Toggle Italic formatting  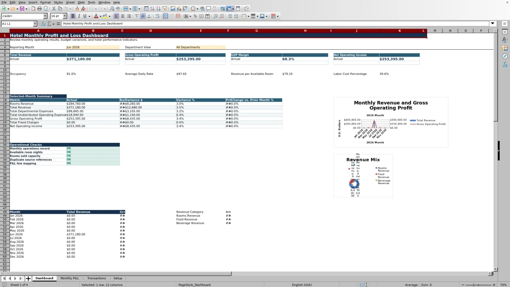tap(79, 16)
